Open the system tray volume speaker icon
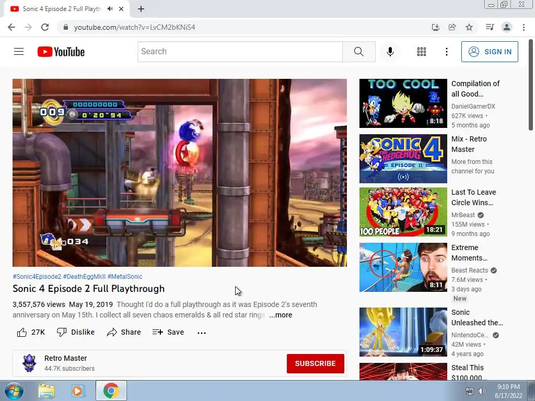Viewport: 535px width, 401px height. coord(482,391)
